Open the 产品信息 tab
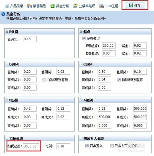The image size is (154, 156). (x=14, y=6)
